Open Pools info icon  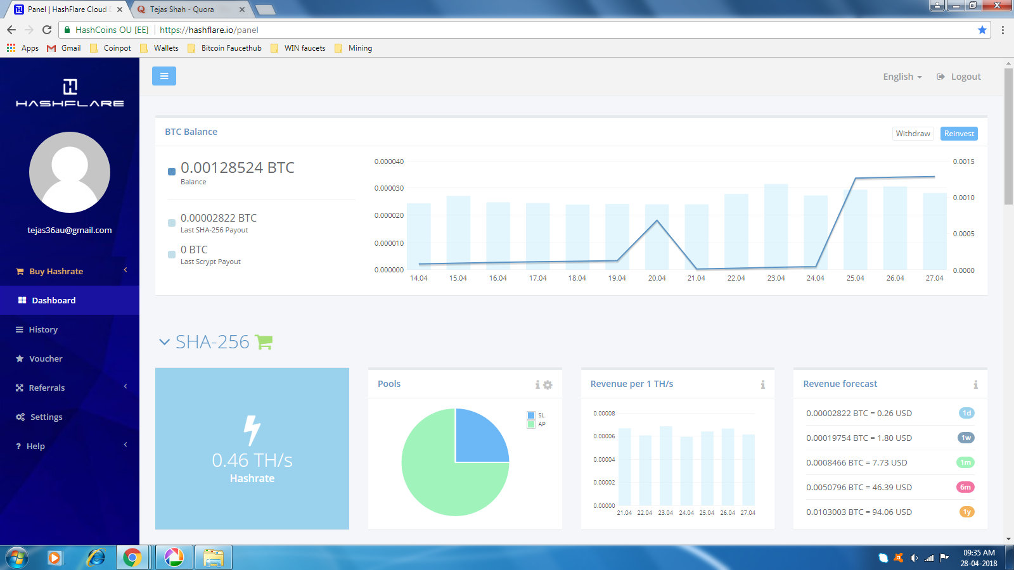click(537, 384)
